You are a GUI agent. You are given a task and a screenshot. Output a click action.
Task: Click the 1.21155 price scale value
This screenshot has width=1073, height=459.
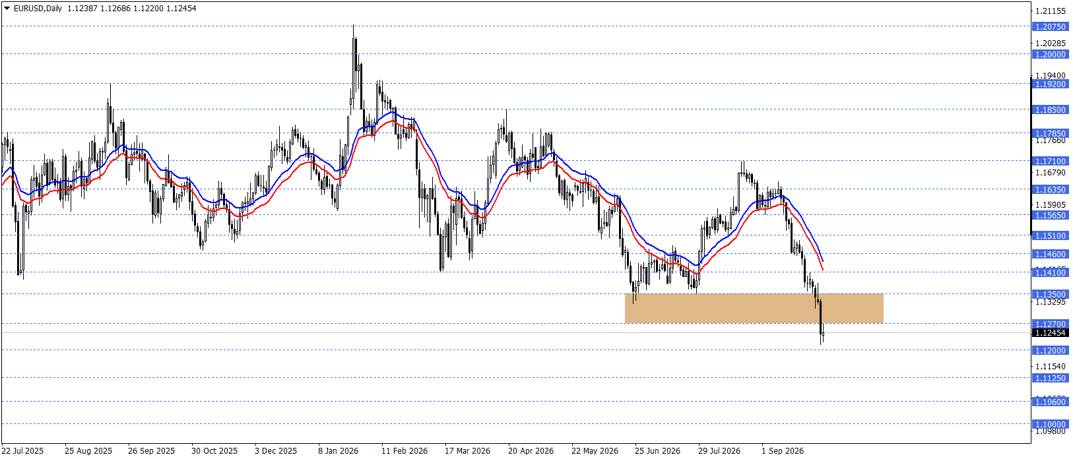[x=1051, y=11]
